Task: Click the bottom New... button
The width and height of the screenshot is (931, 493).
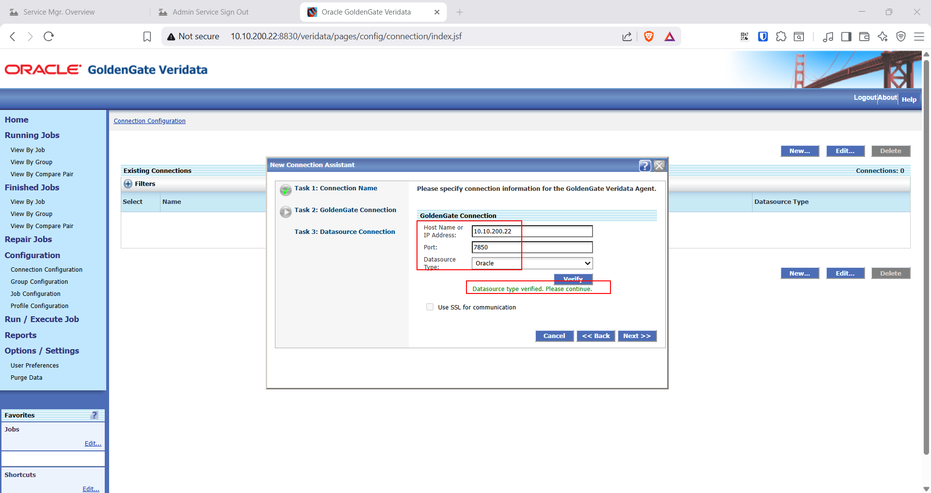Action: pyautogui.click(x=800, y=274)
